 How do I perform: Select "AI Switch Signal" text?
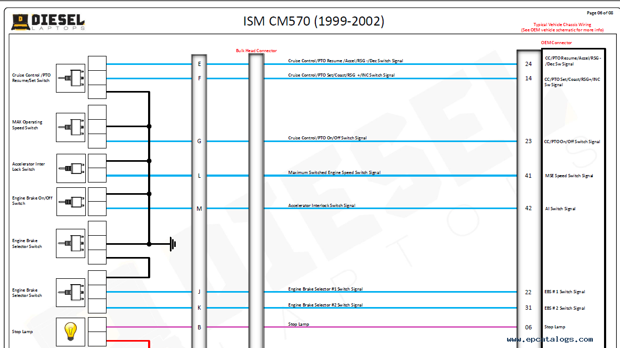point(560,209)
